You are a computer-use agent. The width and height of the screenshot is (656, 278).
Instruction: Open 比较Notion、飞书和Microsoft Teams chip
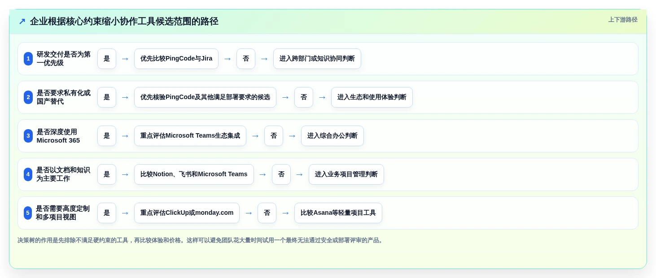click(x=194, y=174)
